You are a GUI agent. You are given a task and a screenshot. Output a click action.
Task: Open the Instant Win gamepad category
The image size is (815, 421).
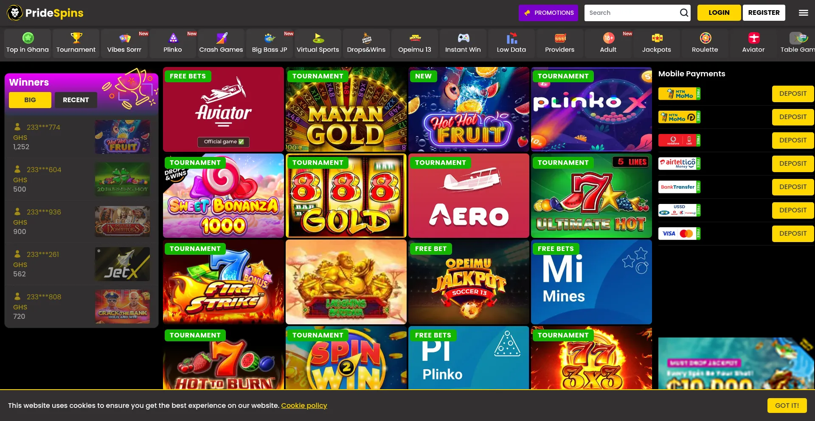463,43
